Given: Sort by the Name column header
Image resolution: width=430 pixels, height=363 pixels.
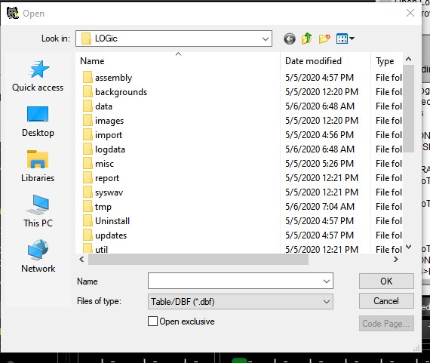Looking at the screenshot, I should tap(178, 61).
